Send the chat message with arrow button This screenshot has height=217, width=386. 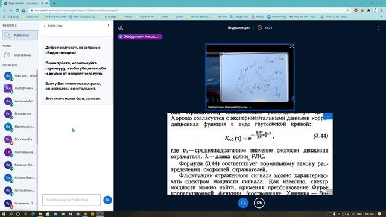coord(107,200)
